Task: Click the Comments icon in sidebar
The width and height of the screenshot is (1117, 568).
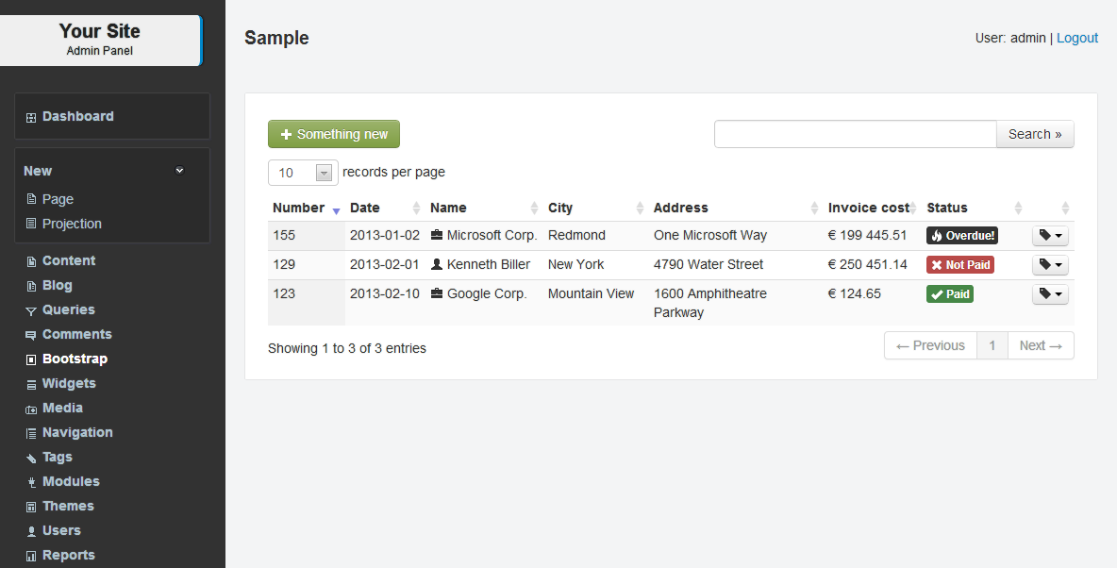Action: (x=31, y=335)
